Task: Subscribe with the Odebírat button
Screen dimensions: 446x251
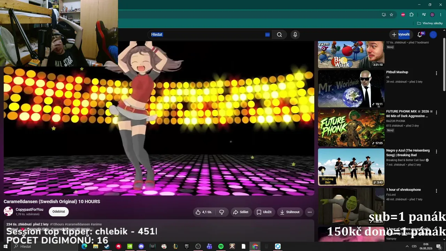Action: [x=59, y=212]
